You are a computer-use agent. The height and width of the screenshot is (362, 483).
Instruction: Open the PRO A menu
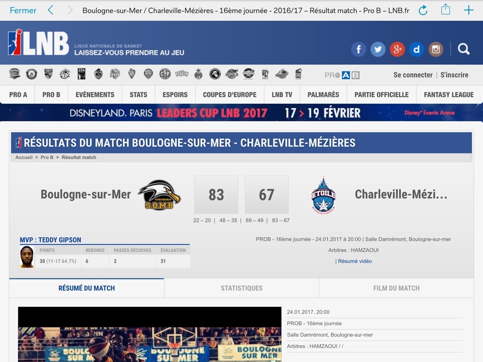point(18,95)
